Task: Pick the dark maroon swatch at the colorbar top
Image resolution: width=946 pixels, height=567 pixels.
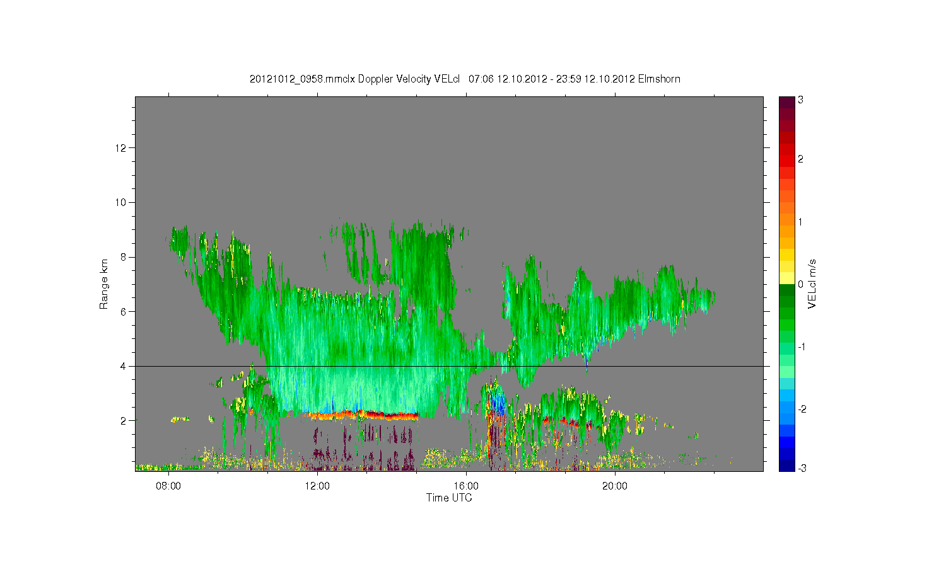Action: click(x=786, y=102)
